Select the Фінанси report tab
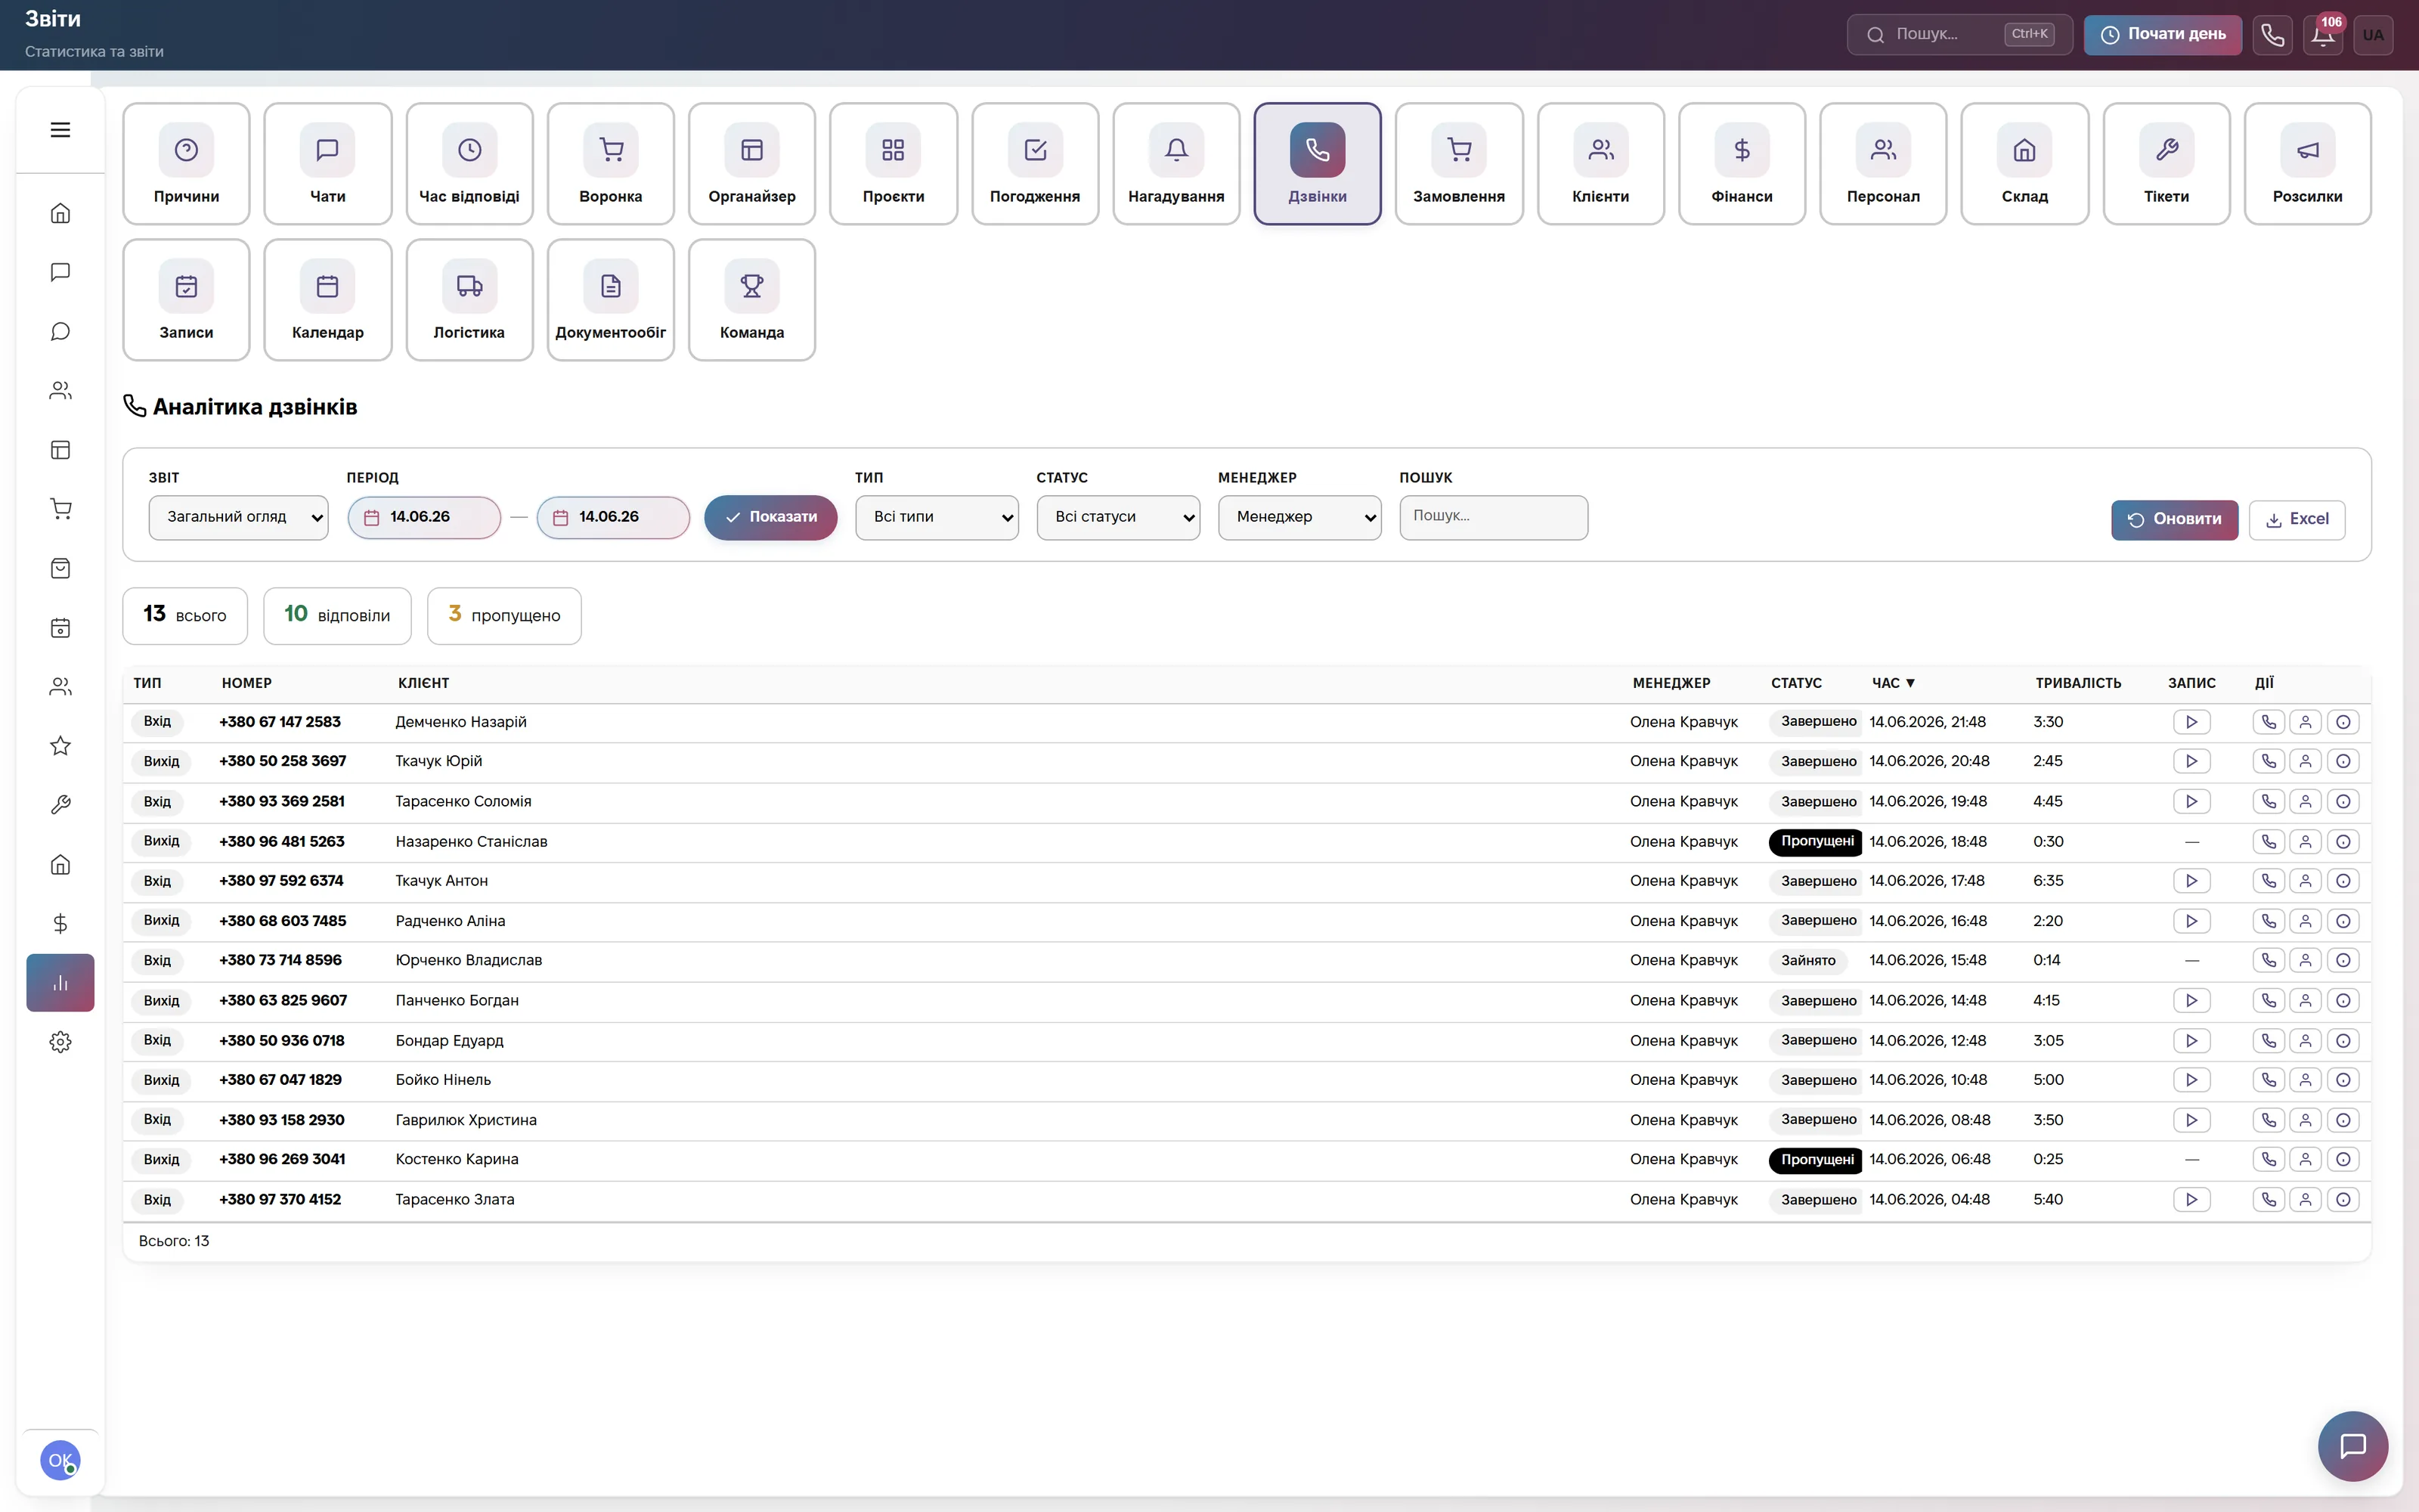 1741,164
